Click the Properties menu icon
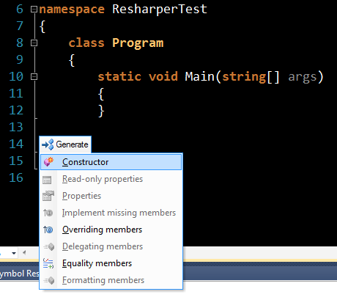This screenshot has height=297, width=337. (x=48, y=196)
